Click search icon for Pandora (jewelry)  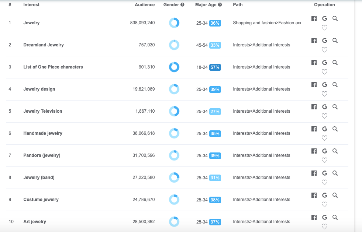coord(335,151)
